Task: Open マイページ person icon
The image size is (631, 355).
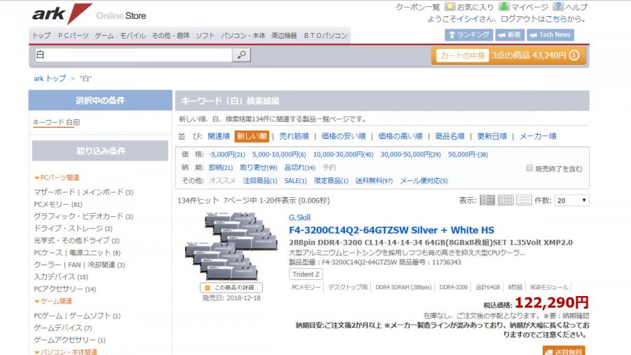Action: pos(504,6)
